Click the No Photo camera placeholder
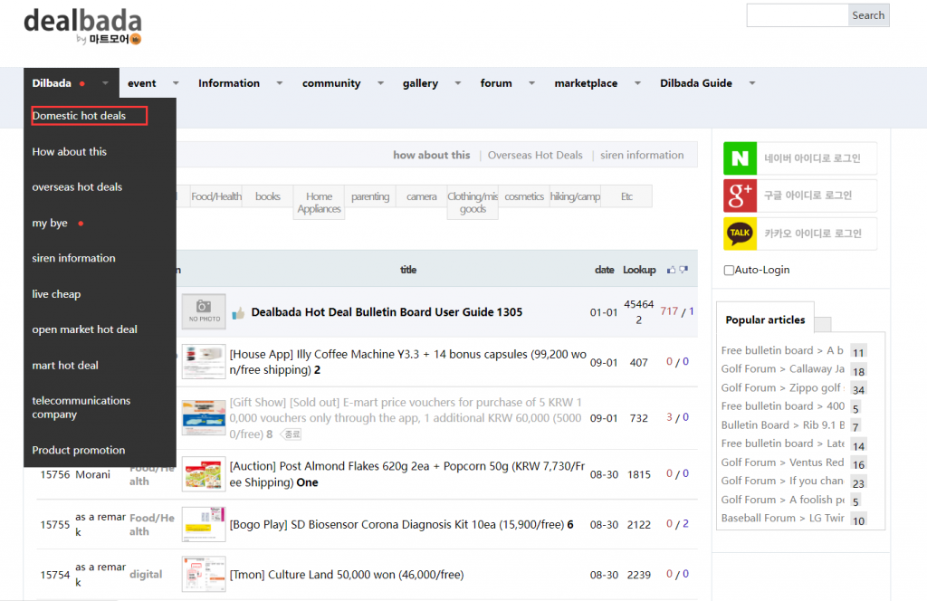Screen dimensions: 927x601 204,311
